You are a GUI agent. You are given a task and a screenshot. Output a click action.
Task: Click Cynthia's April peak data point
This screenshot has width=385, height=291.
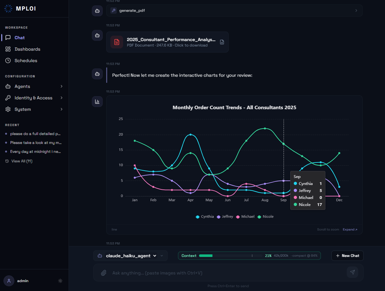(x=190, y=134)
